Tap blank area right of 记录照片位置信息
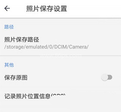 click(93, 96)
